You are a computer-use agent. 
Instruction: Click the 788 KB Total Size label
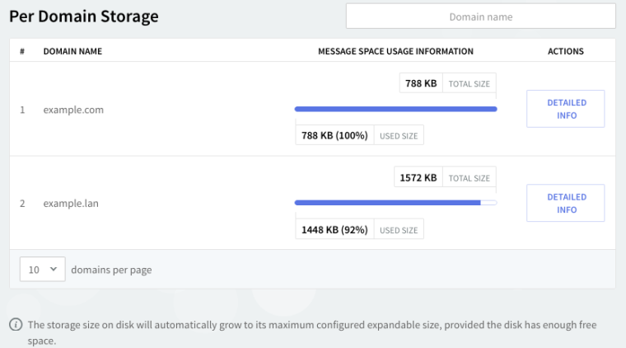(447, 83)
